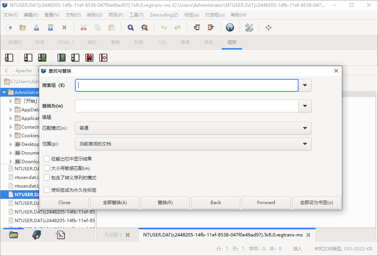Click the Copy icon
The width and height of the screenshot is (378, 256).
[x=98, y=27]
